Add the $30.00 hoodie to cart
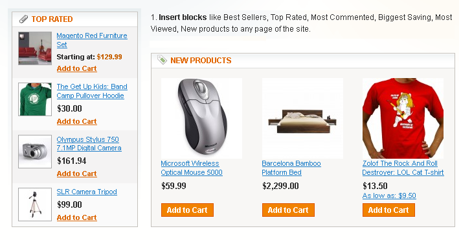 tap(77, 121)
